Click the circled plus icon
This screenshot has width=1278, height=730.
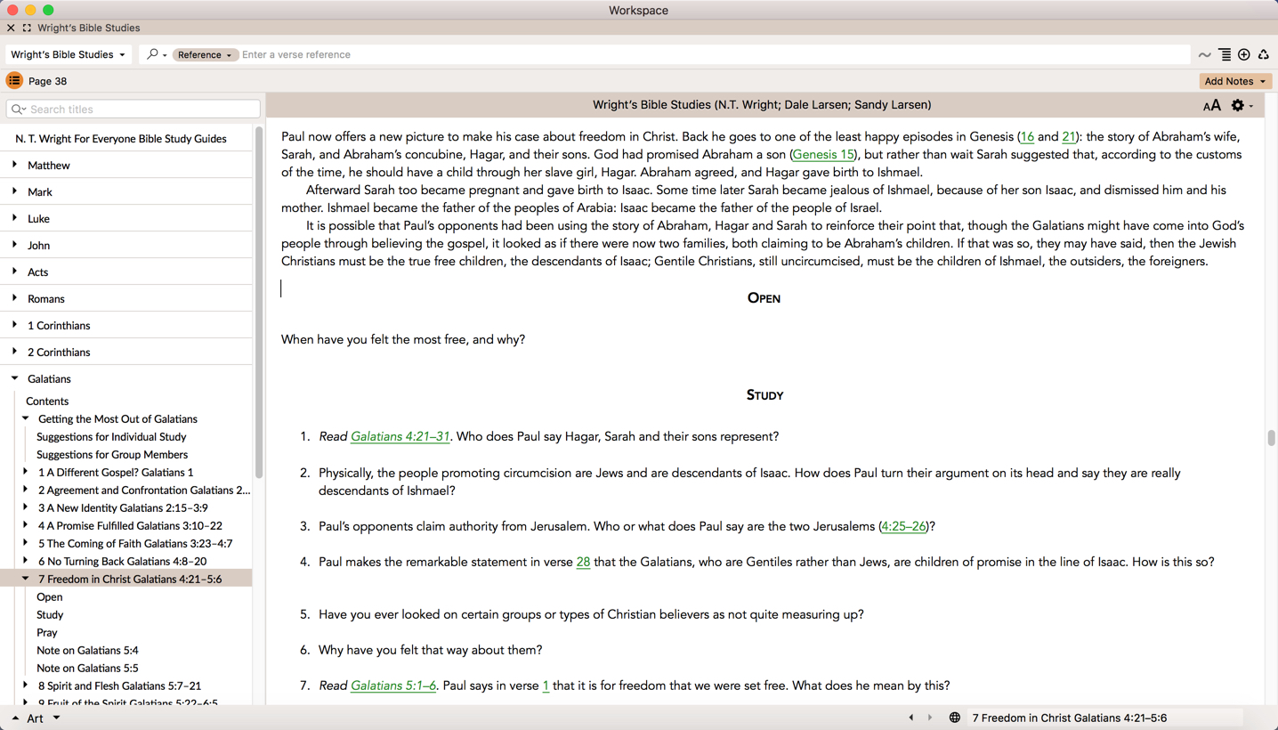[1244, 54]
